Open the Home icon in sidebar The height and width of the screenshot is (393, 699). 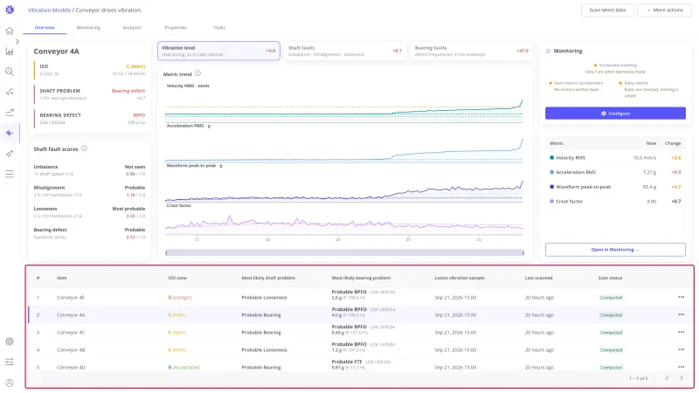point(10,31)
